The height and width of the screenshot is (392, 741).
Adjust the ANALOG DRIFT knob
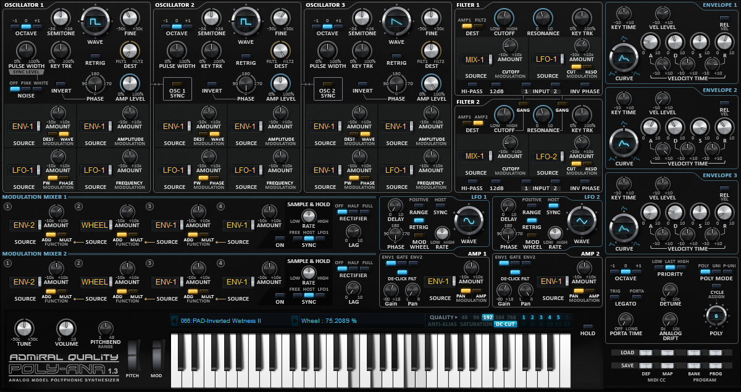670,319
